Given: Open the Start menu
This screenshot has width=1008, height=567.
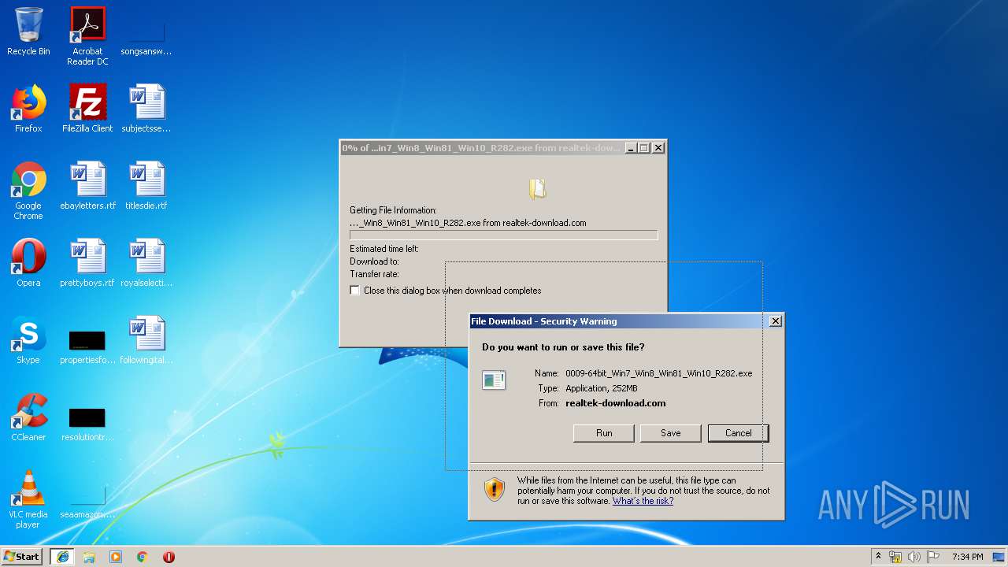Looking at the screenshot, I should [x=21, y=557].
